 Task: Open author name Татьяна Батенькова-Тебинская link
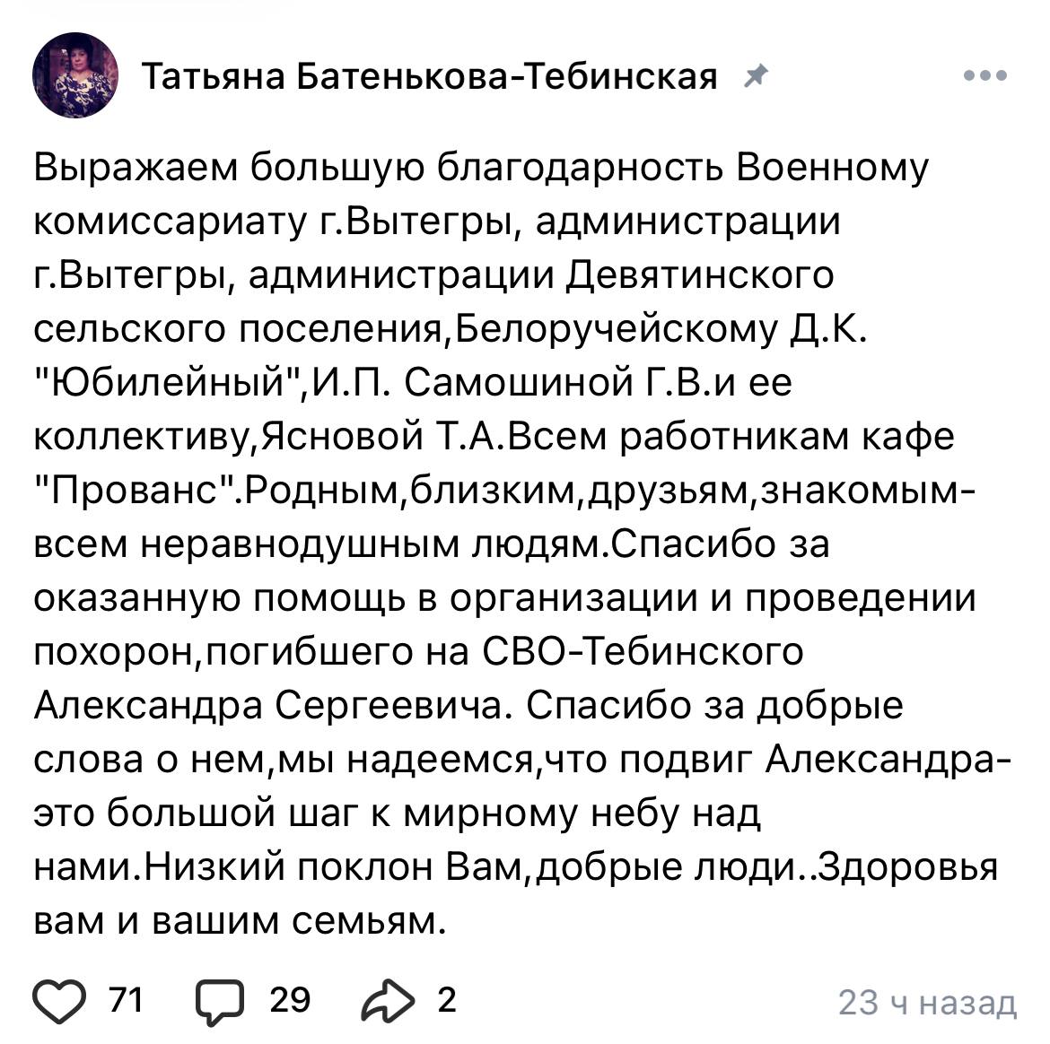pos(429,76)
